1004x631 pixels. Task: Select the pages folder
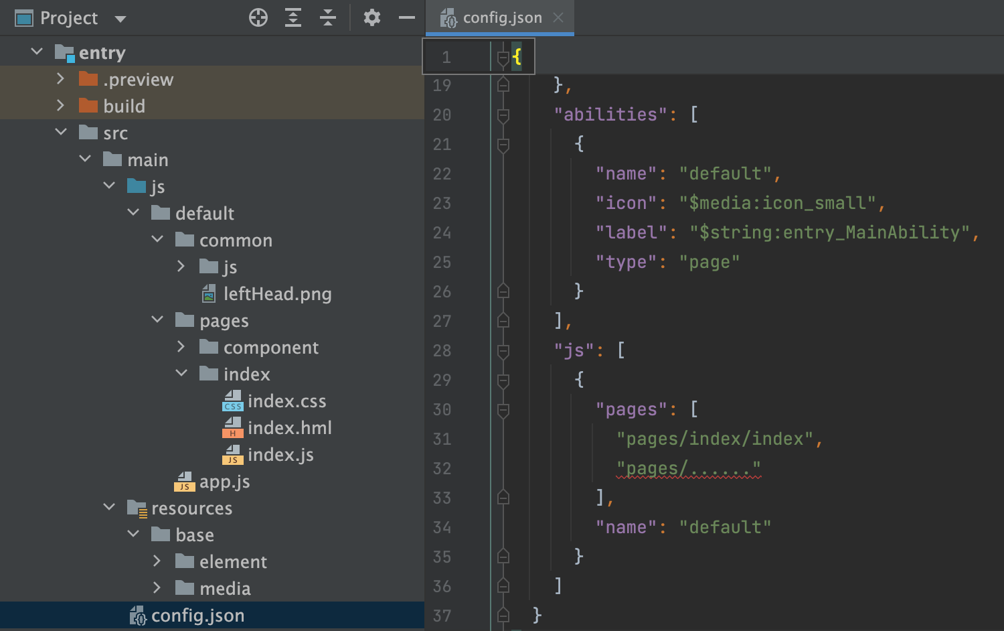tap(224, 321)
